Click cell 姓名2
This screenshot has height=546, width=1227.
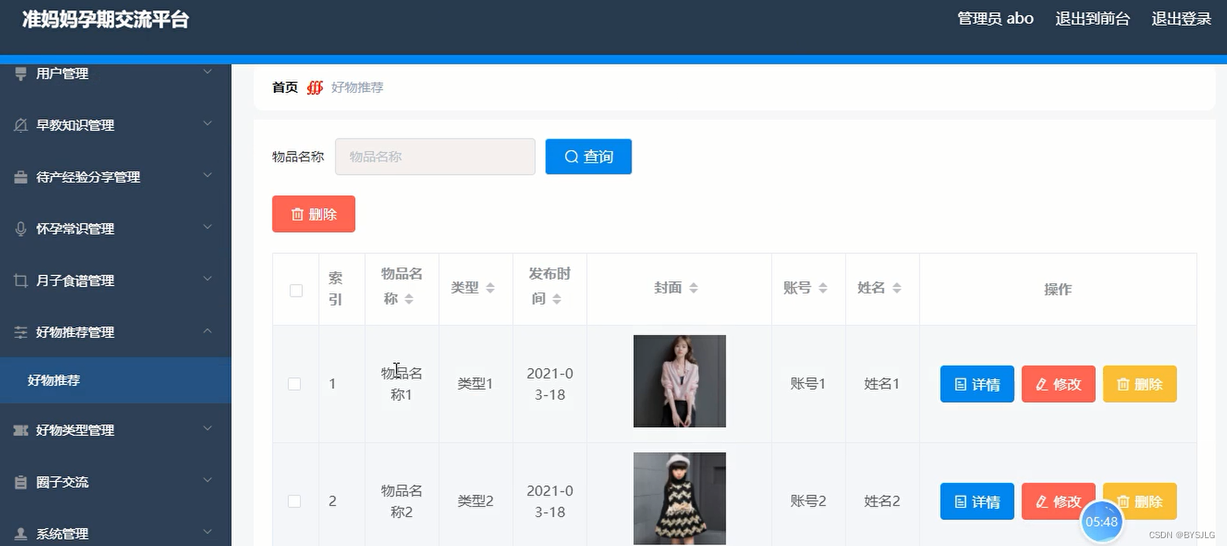pos(882,501)
